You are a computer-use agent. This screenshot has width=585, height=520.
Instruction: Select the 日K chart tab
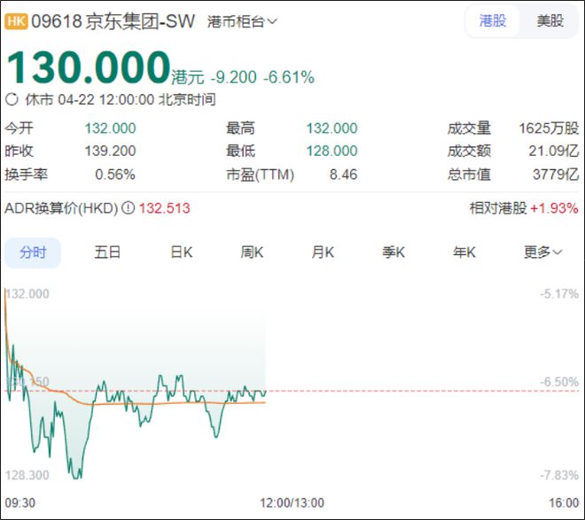click(182, 252)
